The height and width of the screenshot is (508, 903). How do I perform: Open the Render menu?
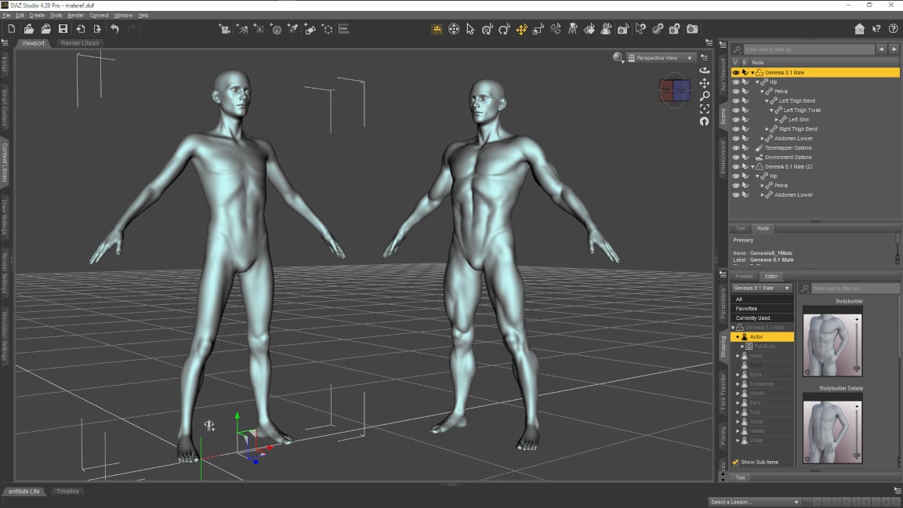75,15
